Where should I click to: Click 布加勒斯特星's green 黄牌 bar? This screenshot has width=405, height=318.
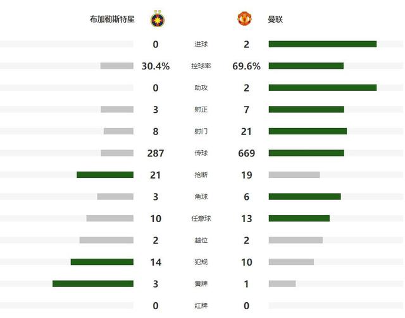click(x=93, y=284)
